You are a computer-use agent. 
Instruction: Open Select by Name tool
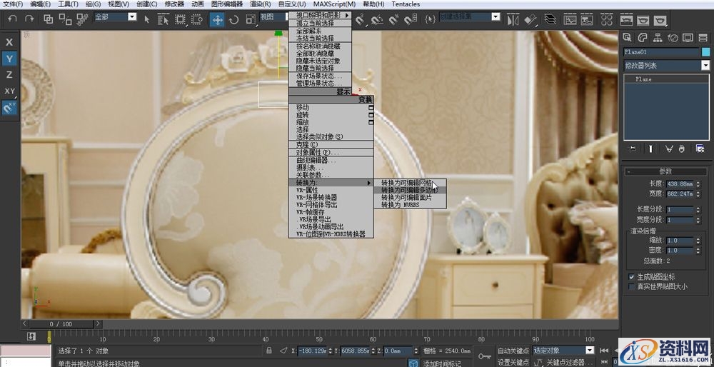point(163,19)
